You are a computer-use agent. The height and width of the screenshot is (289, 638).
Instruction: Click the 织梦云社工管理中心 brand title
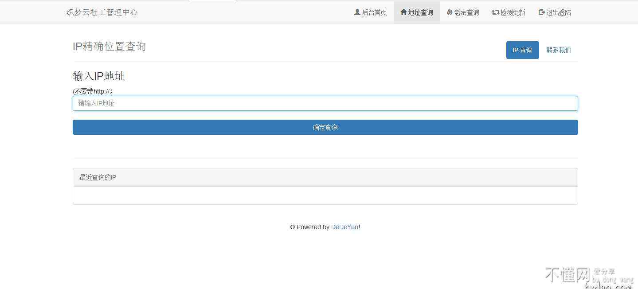click(x=102, y=12)
